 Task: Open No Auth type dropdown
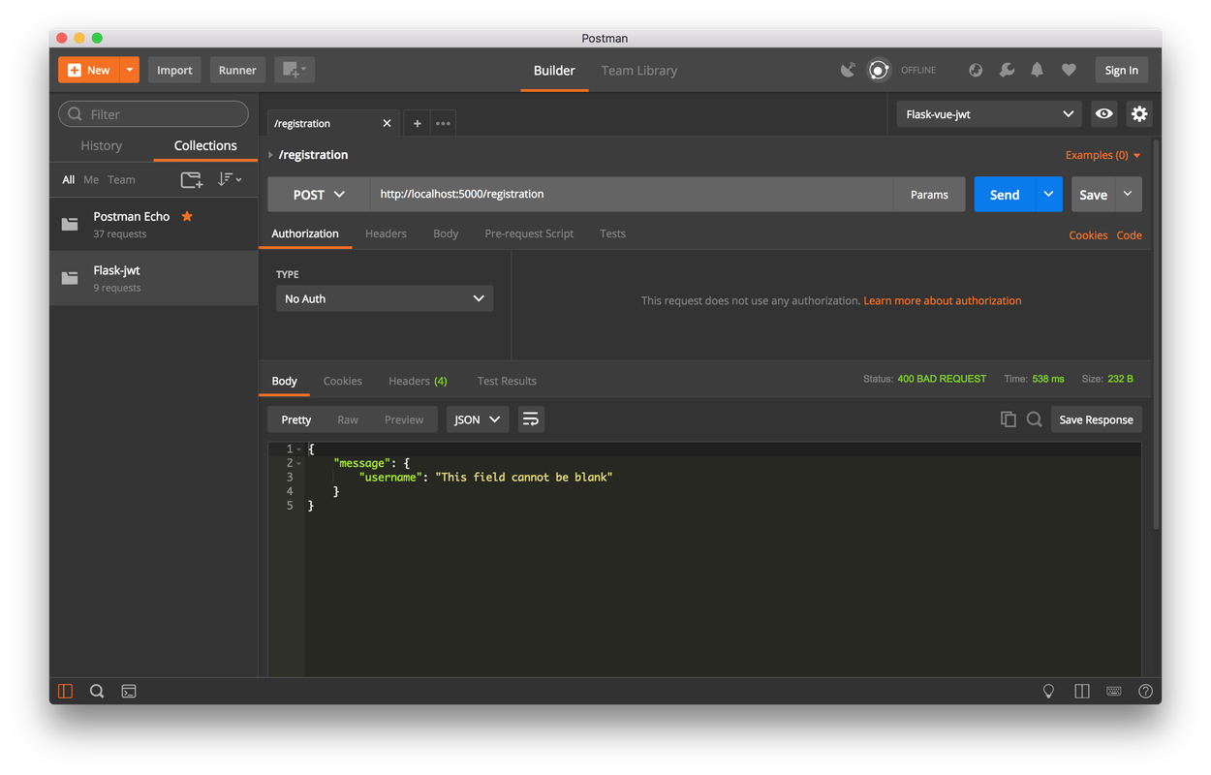(385, 298)
